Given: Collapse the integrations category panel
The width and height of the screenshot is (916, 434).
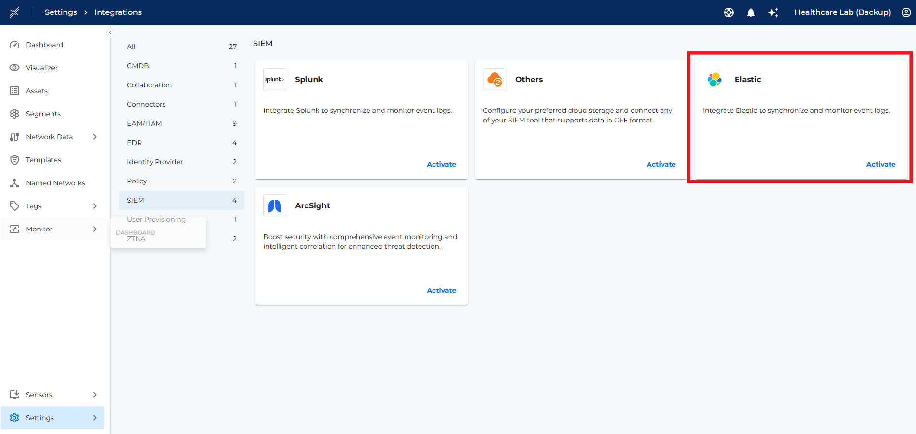Looking at the screenshot, I should point(110,32).
